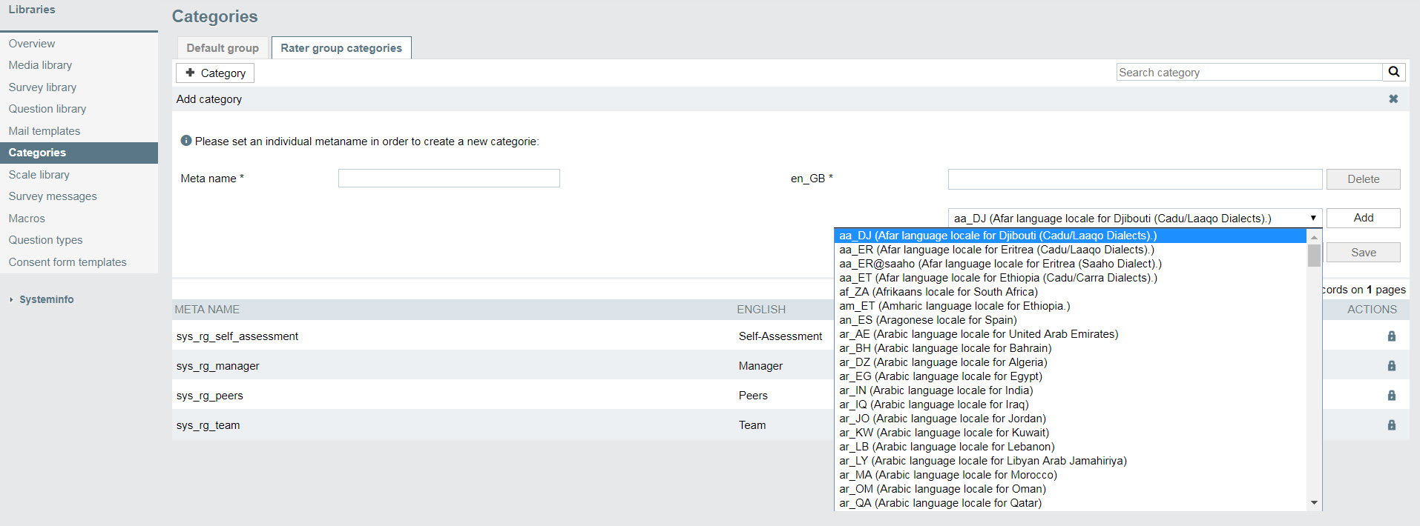Select aa_ER@saaho Saaho Dialect option

[x=1070, y=264]
